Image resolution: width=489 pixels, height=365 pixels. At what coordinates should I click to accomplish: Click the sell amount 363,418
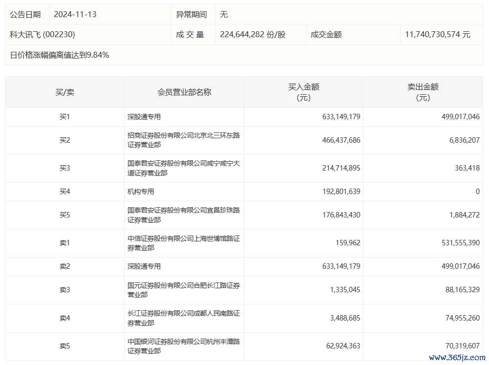click(x=467, y=168)
